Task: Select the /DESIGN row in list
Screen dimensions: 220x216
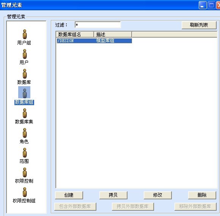Action: pos(94,41)
